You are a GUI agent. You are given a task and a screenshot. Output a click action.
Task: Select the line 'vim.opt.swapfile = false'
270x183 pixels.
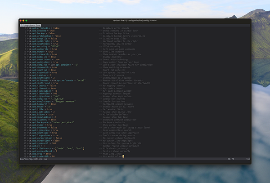click(42, 39)
